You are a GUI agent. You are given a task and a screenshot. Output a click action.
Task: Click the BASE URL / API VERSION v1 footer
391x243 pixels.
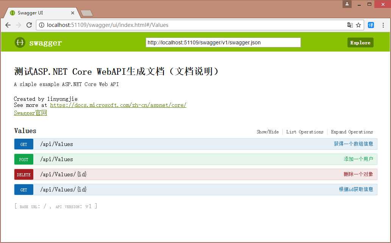pos(56,206)
